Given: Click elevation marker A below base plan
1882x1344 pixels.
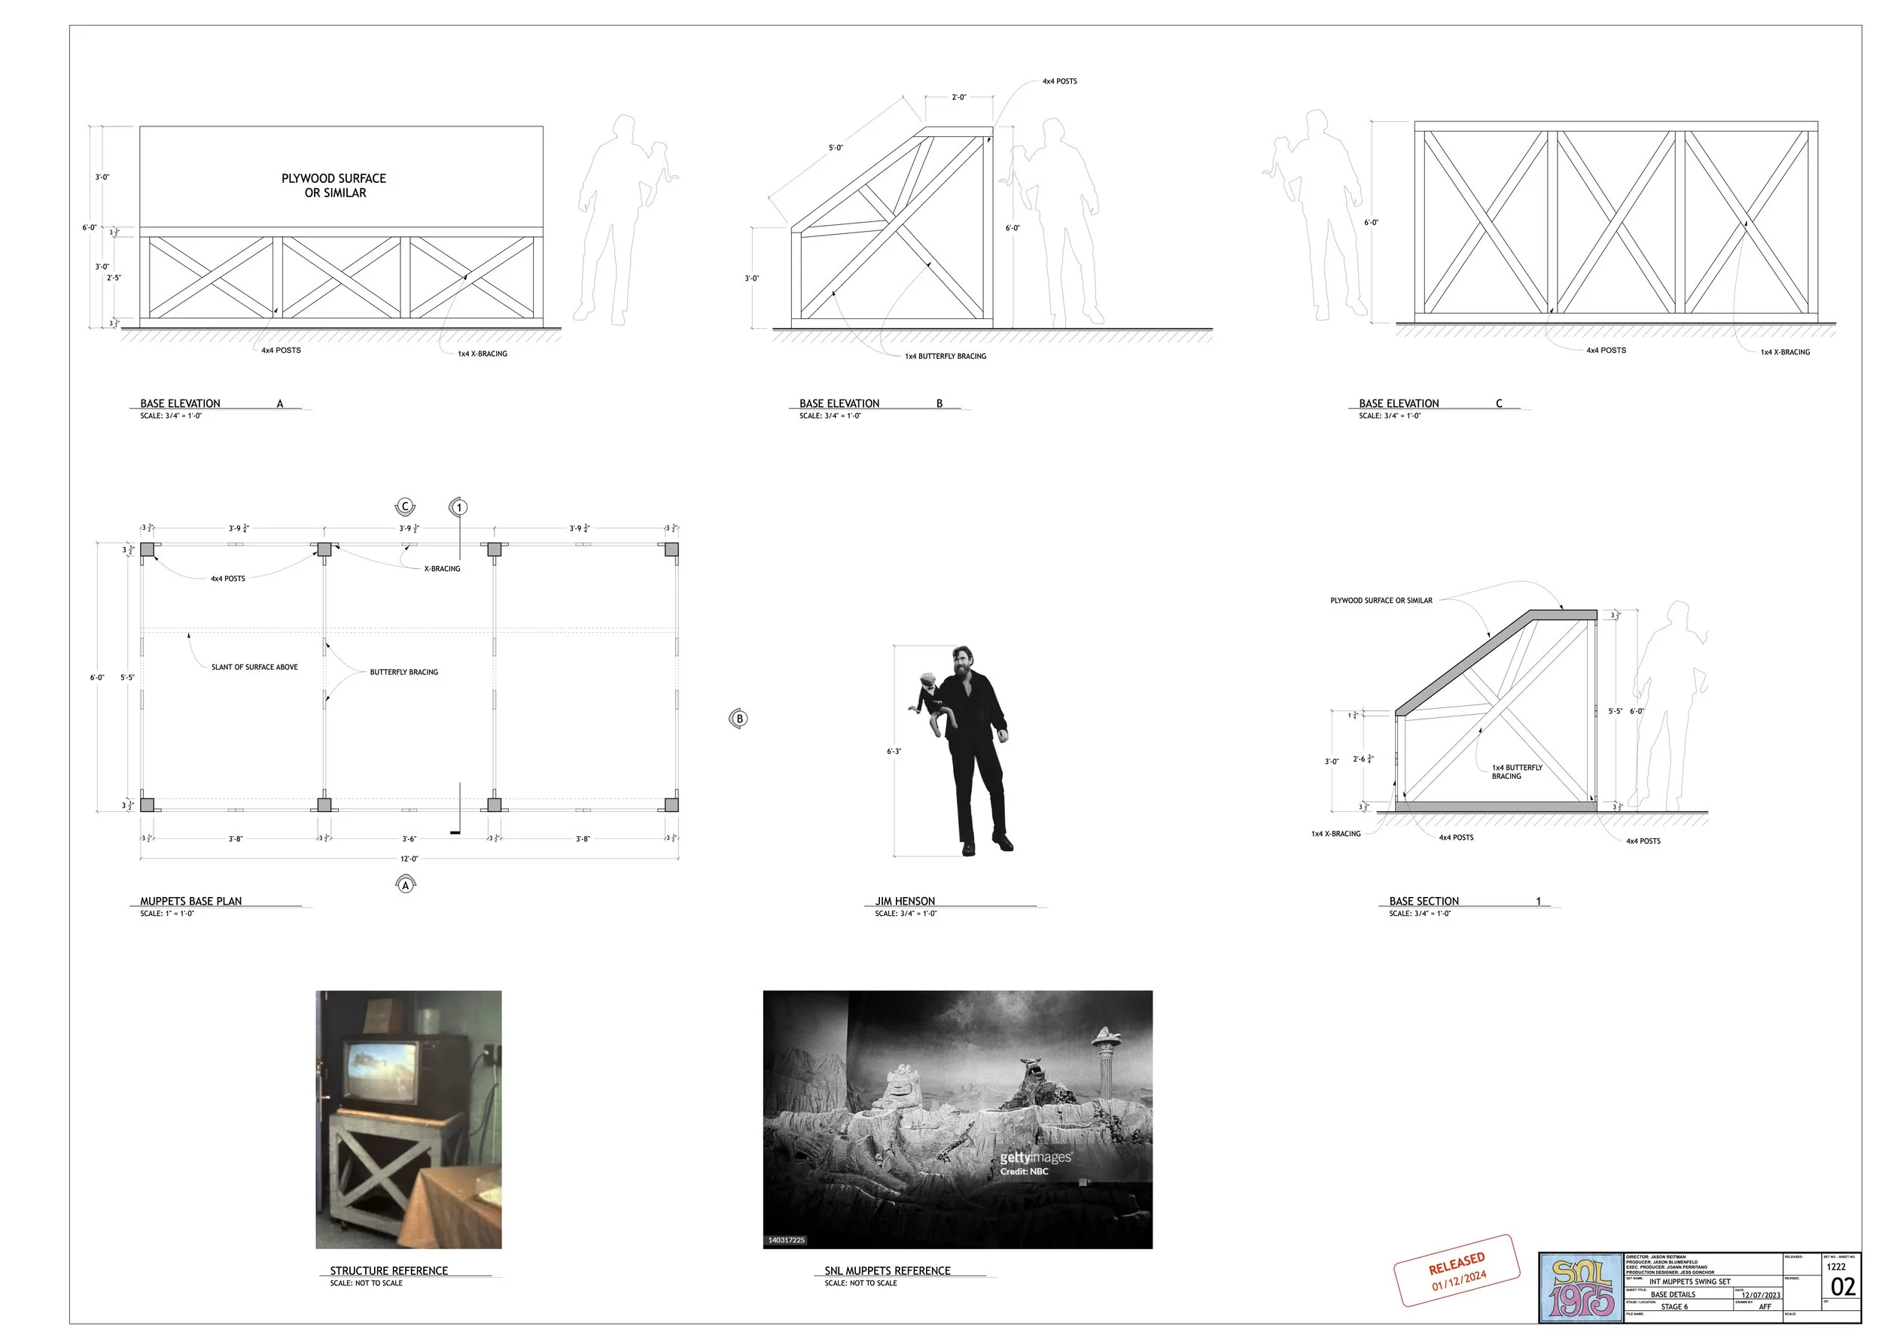Looking at the screenshot, I should tap(406, 885).
